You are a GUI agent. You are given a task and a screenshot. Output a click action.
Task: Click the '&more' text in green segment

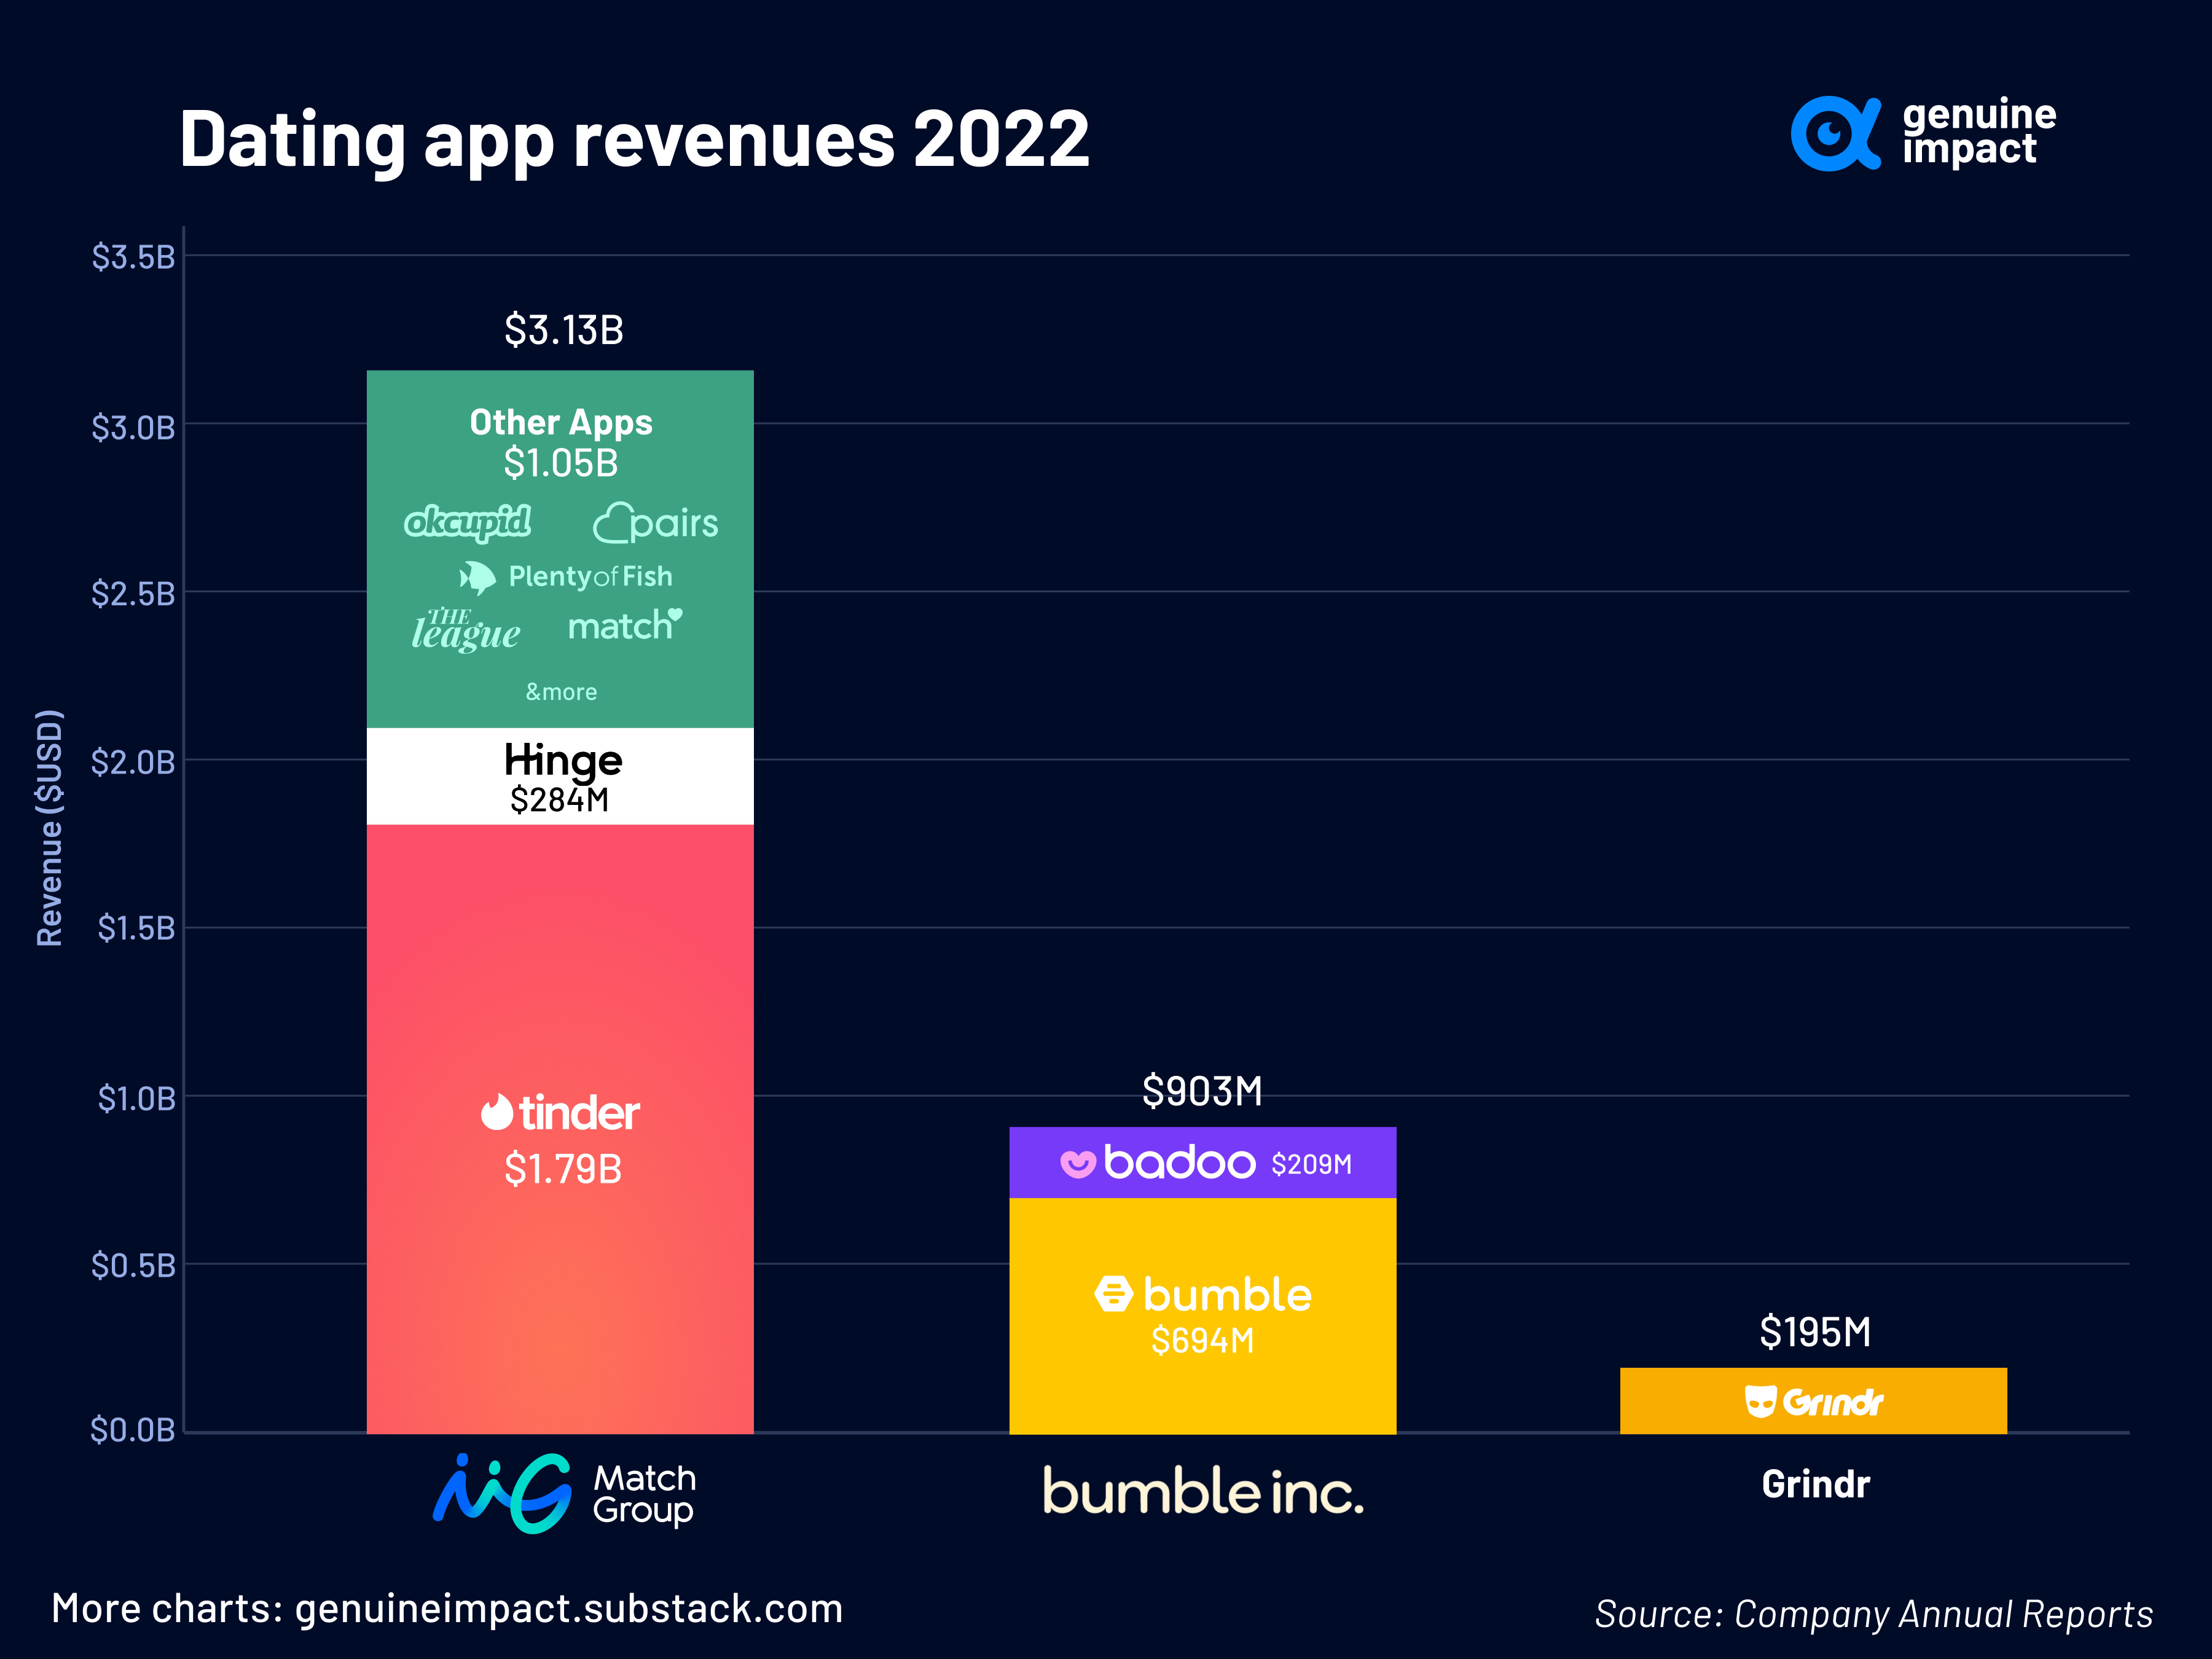[x=561, y=692]
